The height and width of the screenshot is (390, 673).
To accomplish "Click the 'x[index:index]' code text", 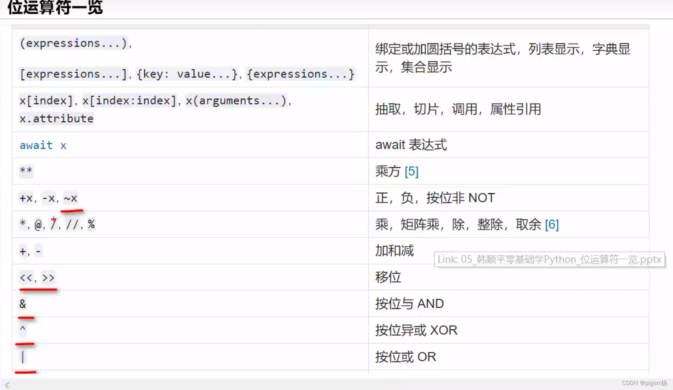I will coord(129,101).
